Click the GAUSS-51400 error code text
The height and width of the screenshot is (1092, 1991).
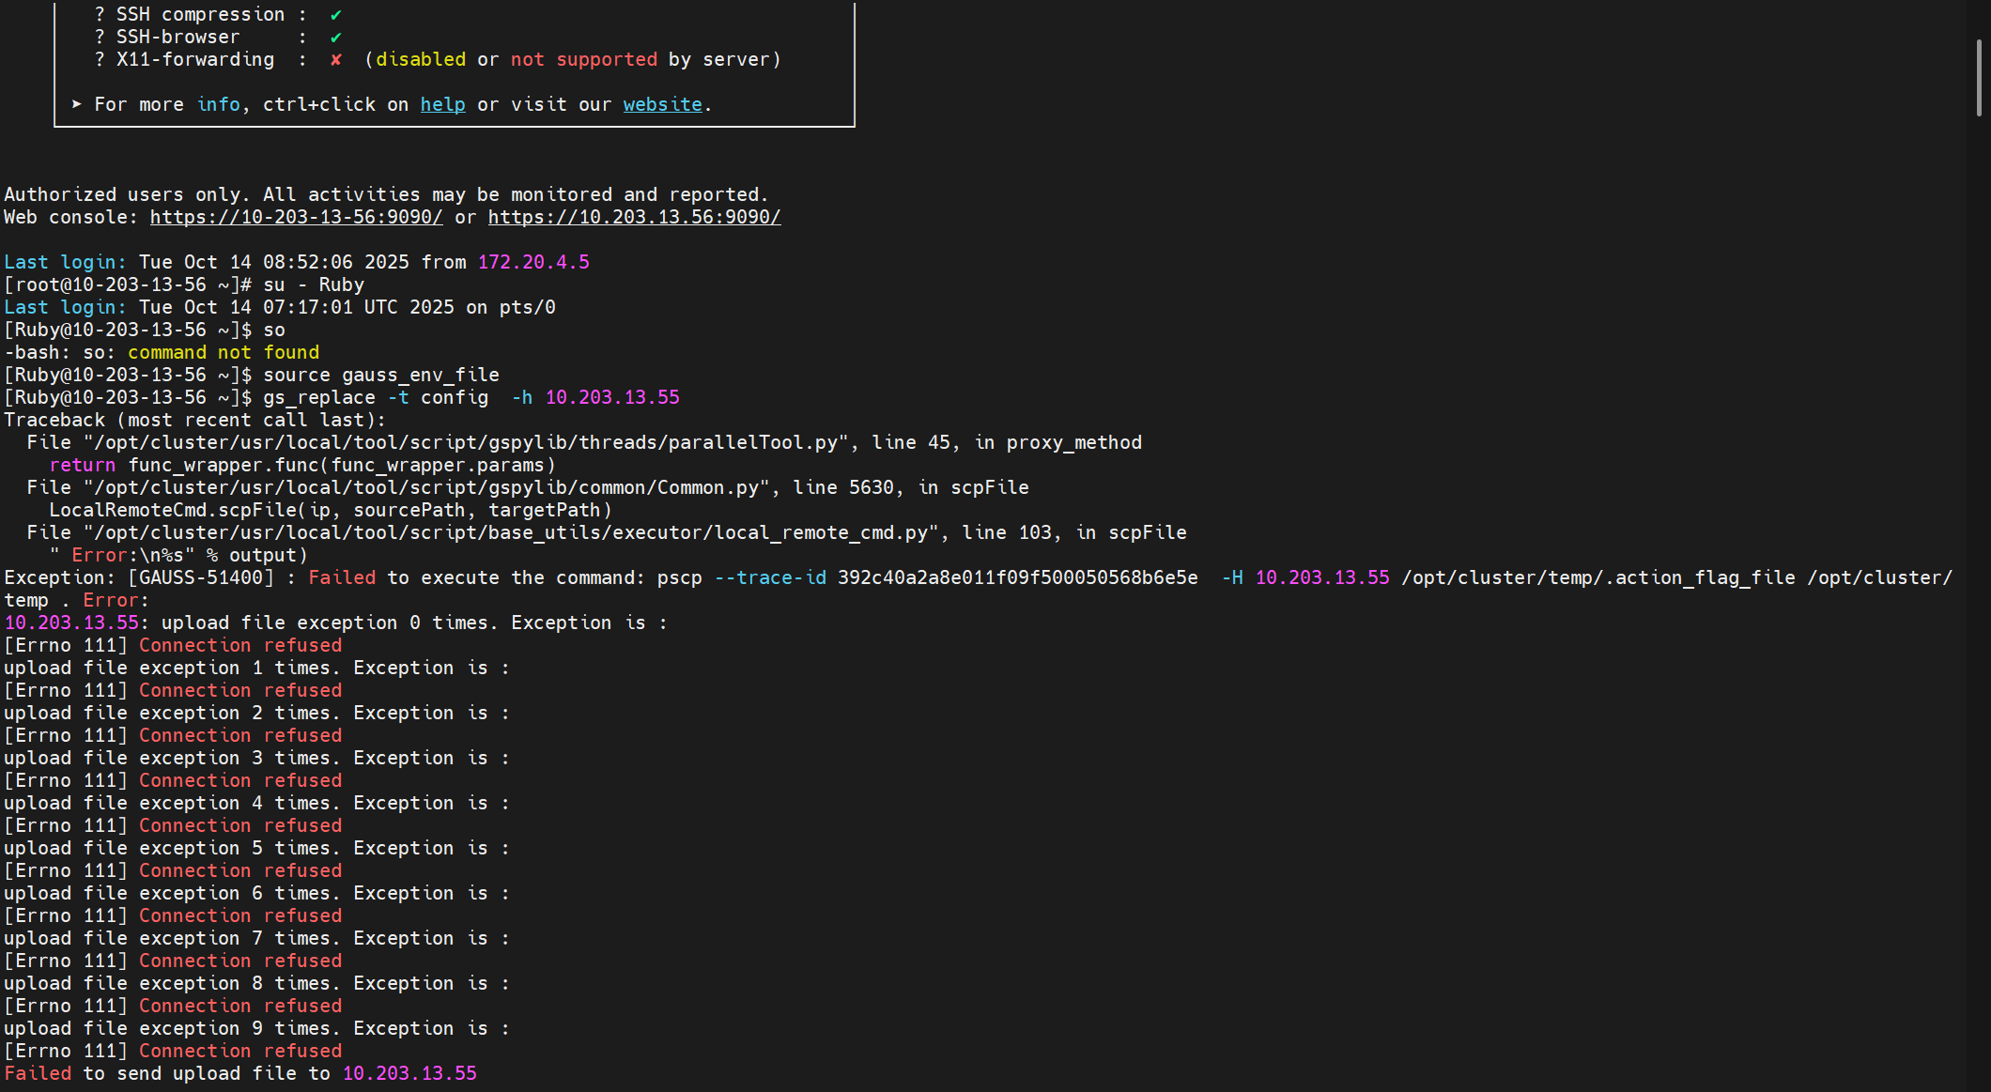(x=201, y=578)
